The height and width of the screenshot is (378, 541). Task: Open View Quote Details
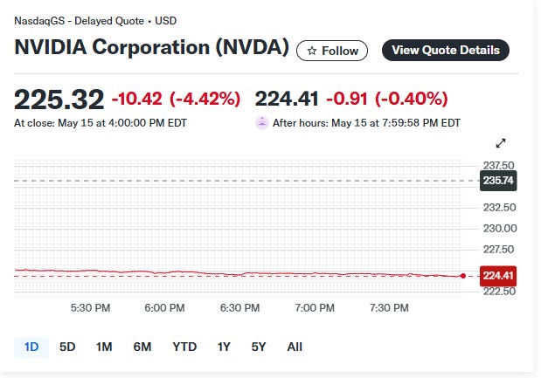click(x=446, y=51)
